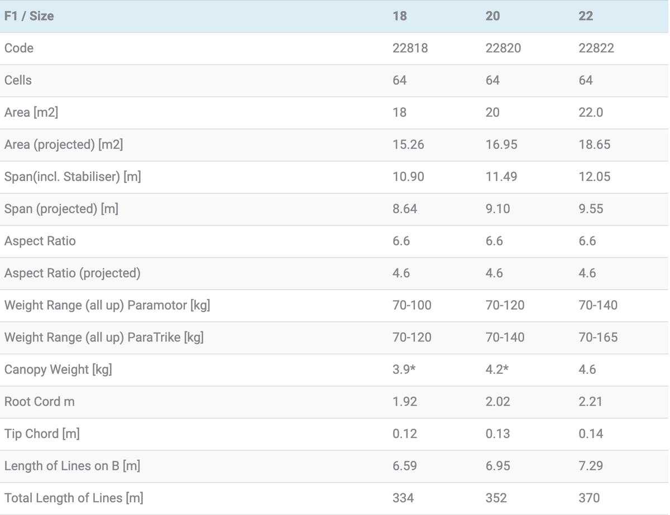Select projected span value 9.55
This screenshot has height=515, width=670.
click(591, 209)
